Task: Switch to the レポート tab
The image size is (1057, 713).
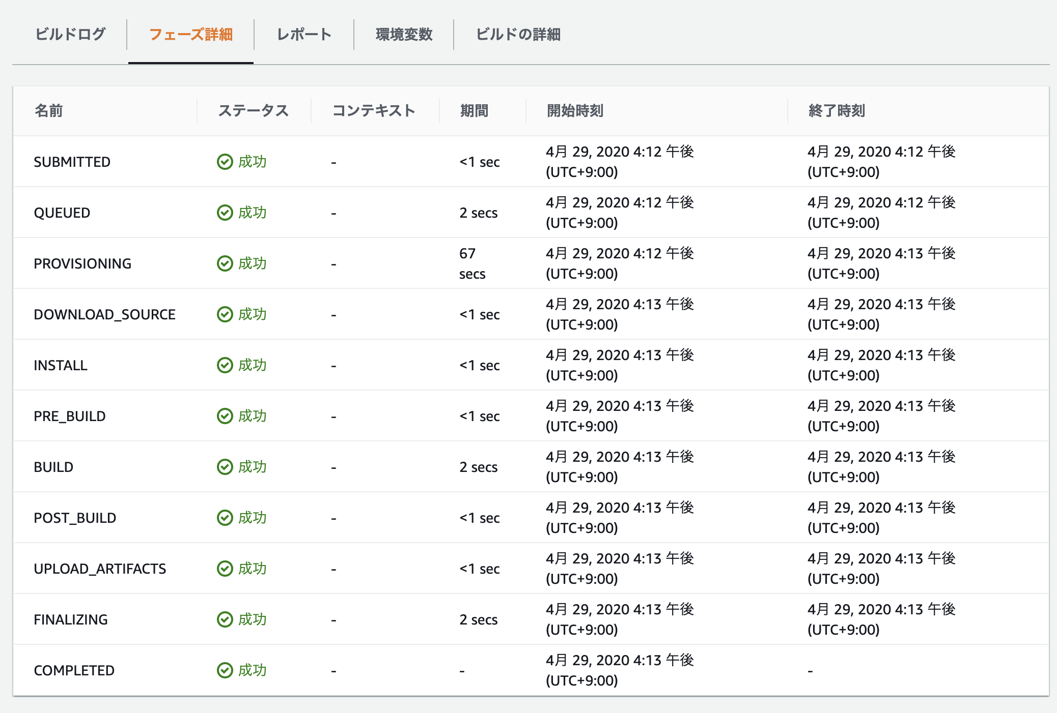Action: pos(304,35)
